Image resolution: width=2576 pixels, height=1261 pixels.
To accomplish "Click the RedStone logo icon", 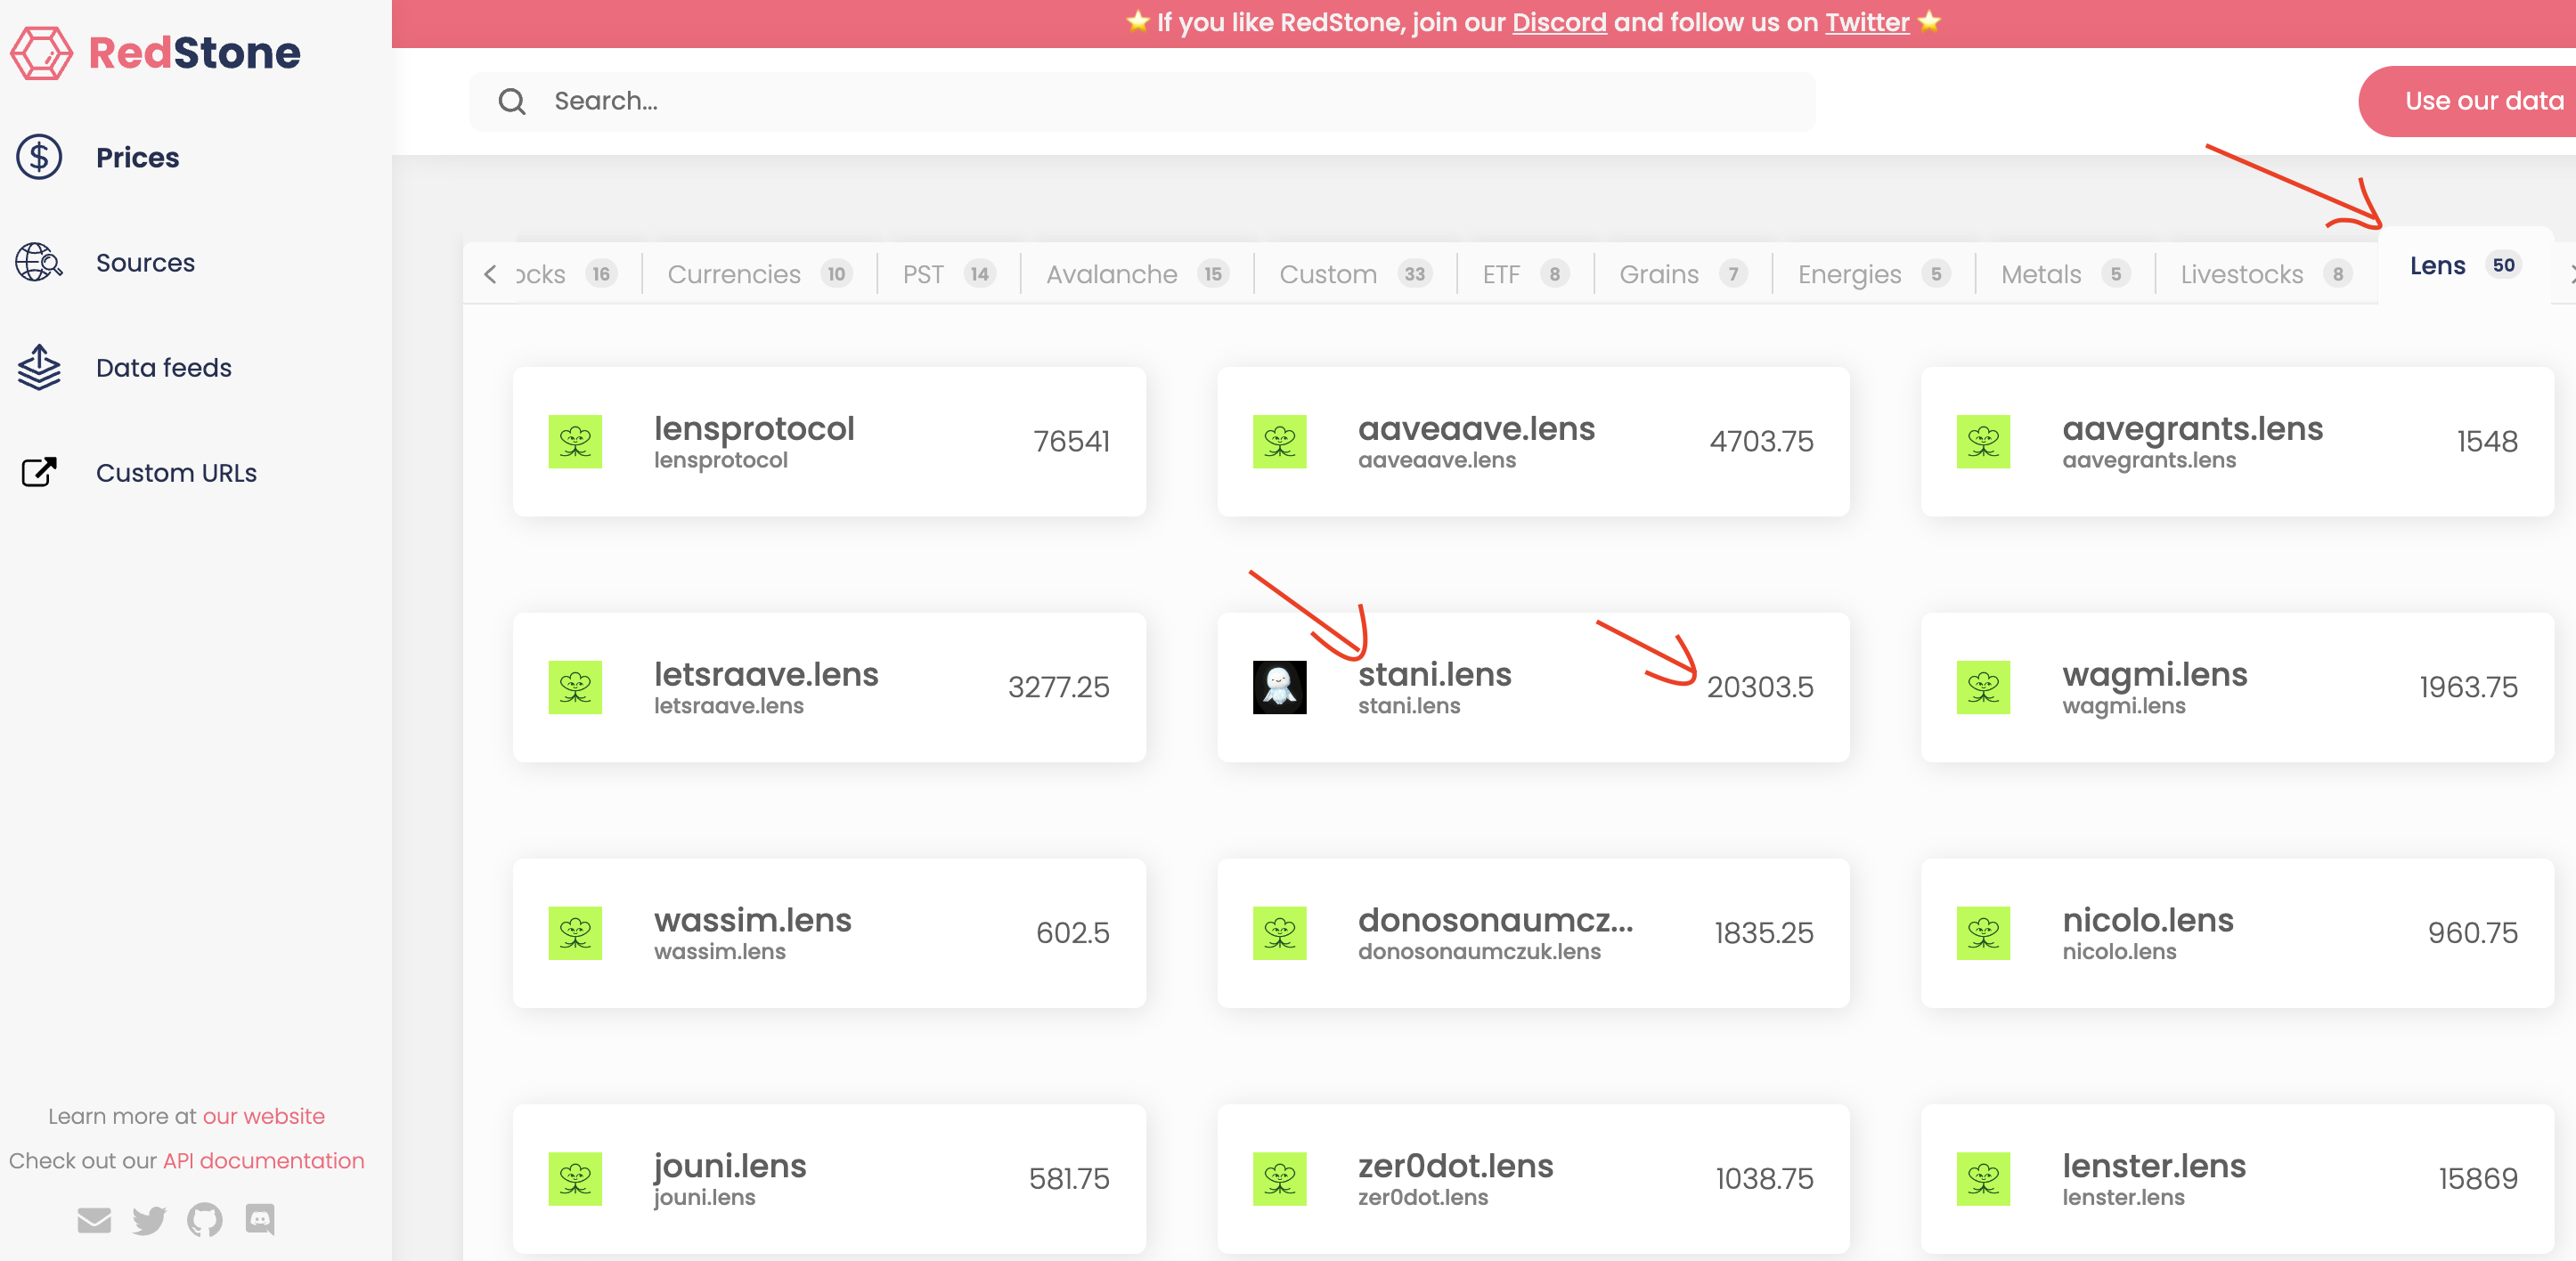I will (x=41, y=53).
